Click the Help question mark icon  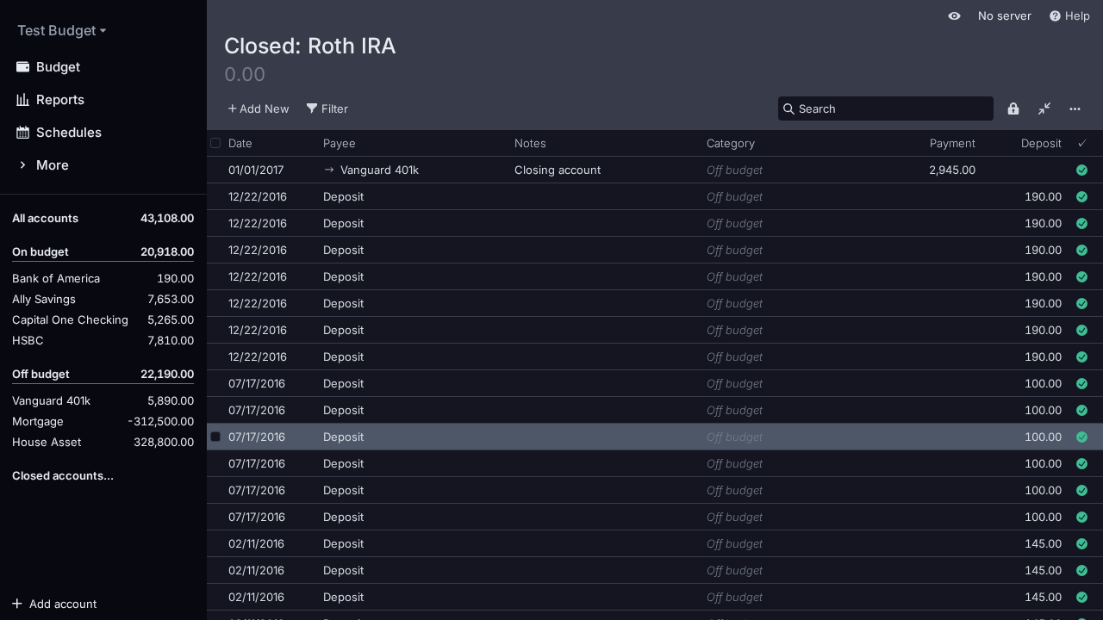[x=1055, y=16]
